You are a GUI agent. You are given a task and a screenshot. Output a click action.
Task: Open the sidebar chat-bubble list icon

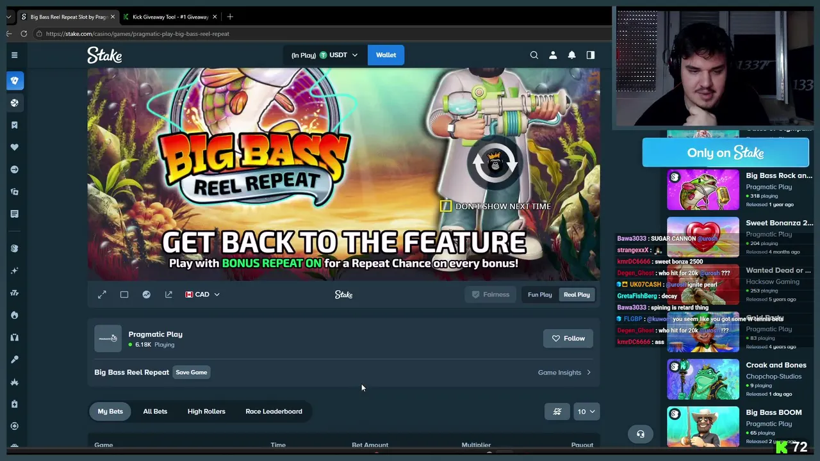click(15, 214)
